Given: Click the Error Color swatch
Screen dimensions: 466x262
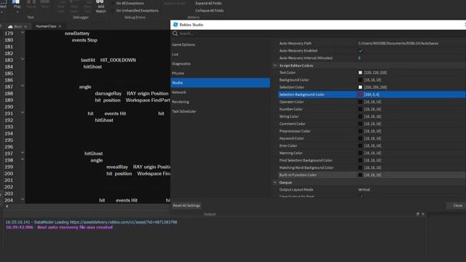Looking at the screenshot, I should coord(360,146).
